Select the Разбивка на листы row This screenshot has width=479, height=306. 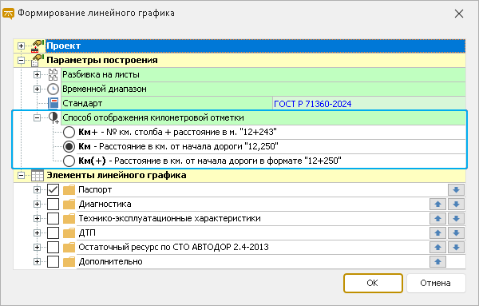263,74
